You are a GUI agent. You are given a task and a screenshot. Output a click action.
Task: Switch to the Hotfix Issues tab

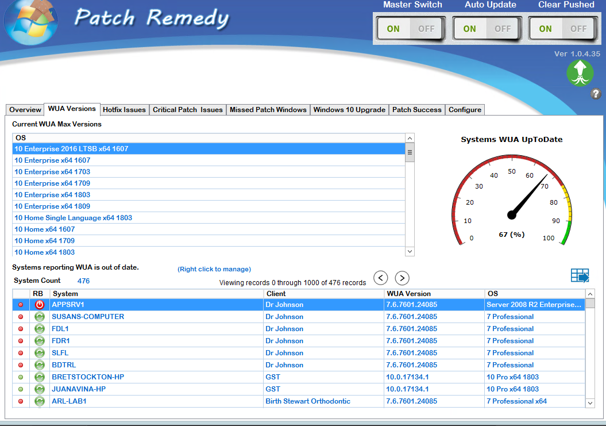tap(124, 110)
